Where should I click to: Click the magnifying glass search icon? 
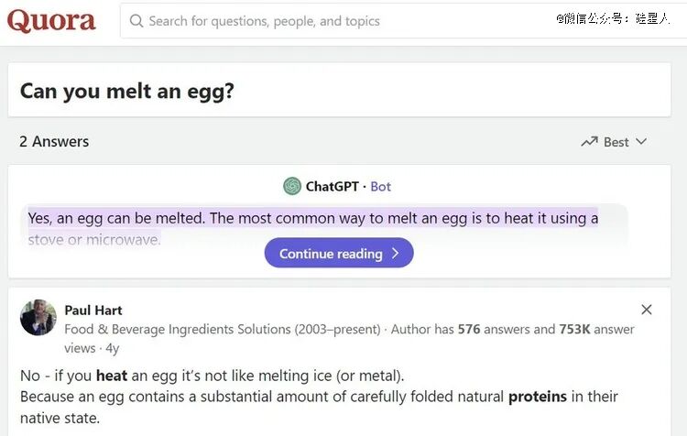pyautogui.click(x=136, y=20)
